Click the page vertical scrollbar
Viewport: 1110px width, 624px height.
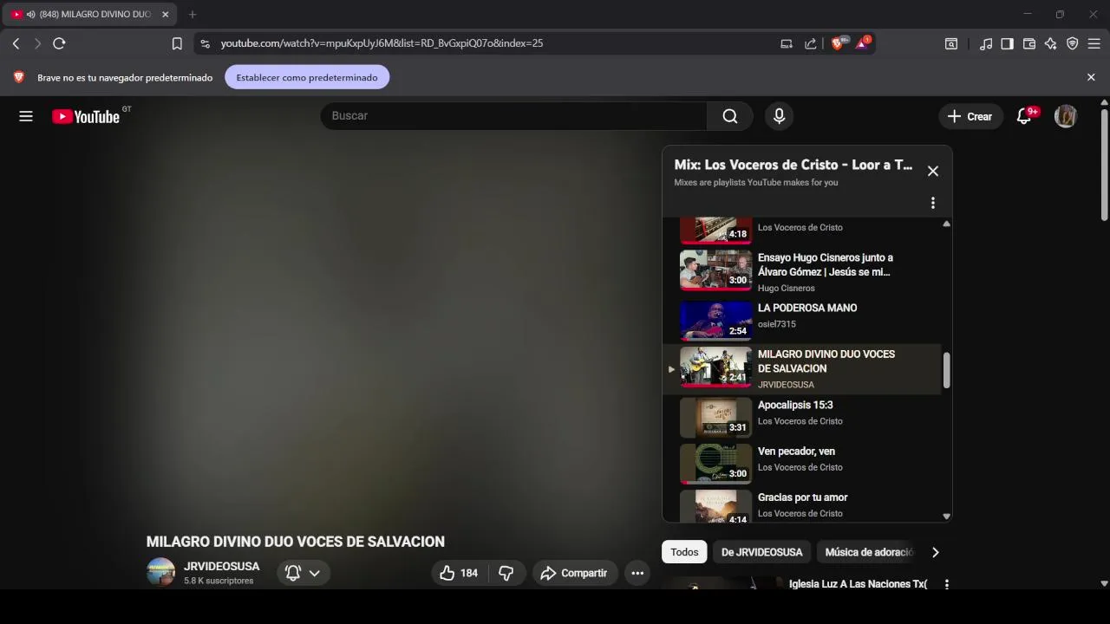pos(1104,165)
